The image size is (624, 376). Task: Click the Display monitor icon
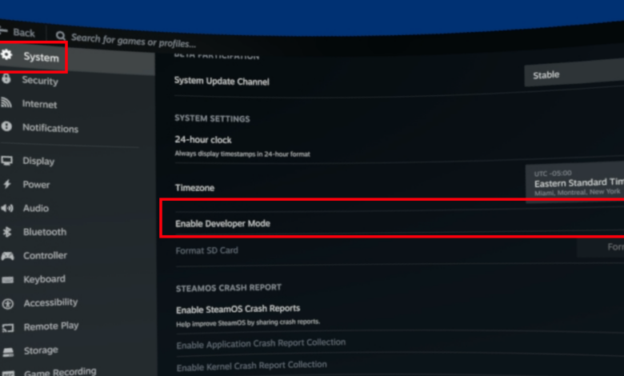click(x=6, y=160)
